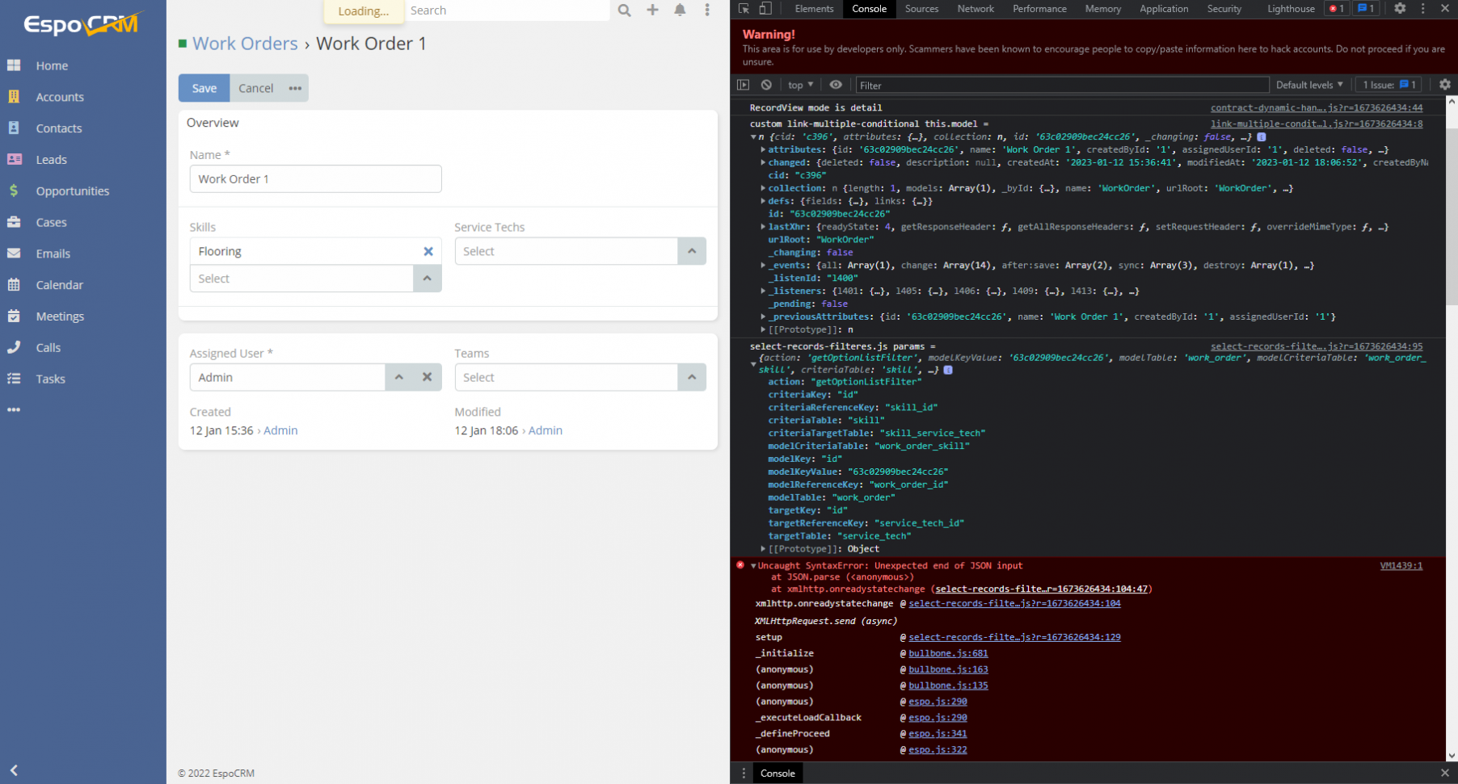The width and height of the screenshot is (1458, 784).
Task: Open the JavaScript context 'top' dropdown
Action: pos(800,85)
